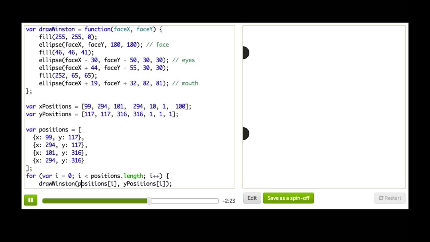Pause the talk-through playback
Screen dimensions: 430x242
[31, 200]
